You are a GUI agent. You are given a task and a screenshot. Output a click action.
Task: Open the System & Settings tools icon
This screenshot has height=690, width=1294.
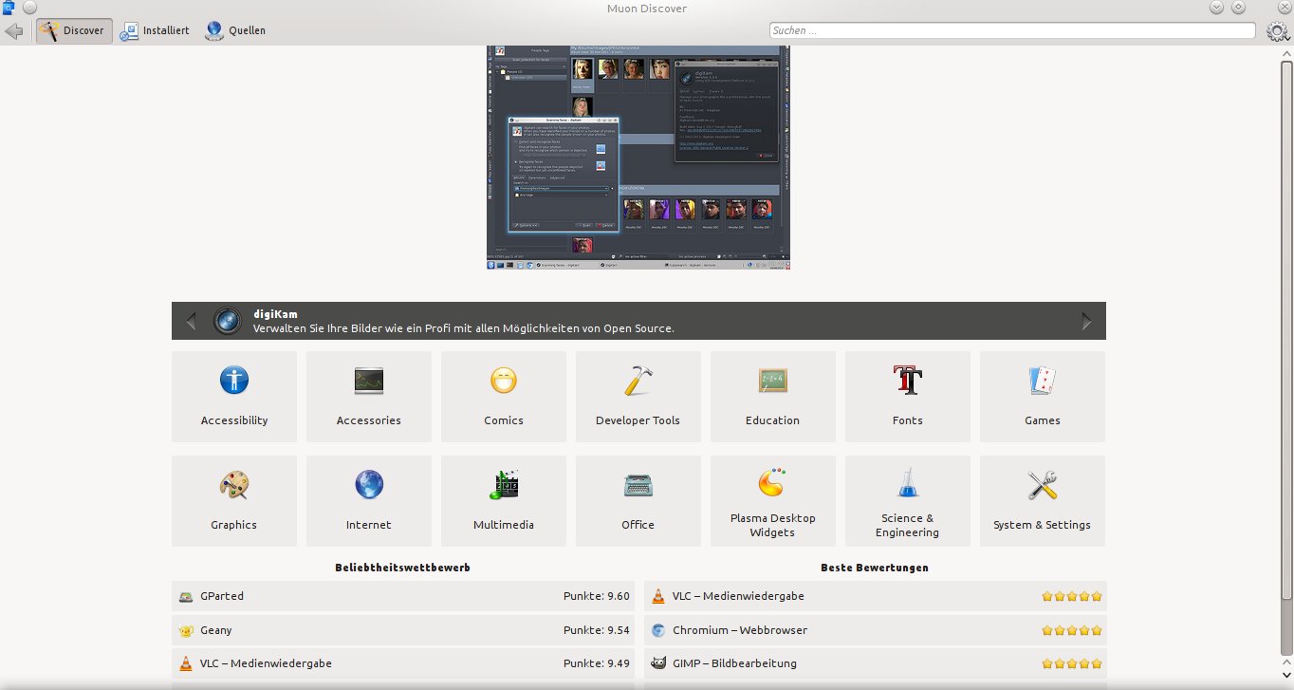coord(1043,485)
